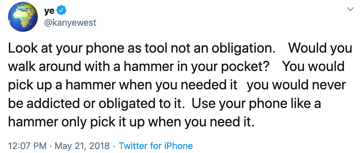Open the Twitter for iPhone source link

pyautogui.click(x=156, y=146)
